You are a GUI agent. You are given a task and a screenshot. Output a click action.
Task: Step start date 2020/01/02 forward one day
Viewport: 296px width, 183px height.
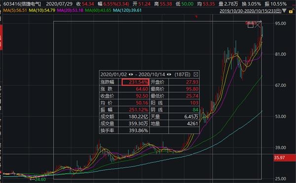pyautogui.click(x=132, y=75)
